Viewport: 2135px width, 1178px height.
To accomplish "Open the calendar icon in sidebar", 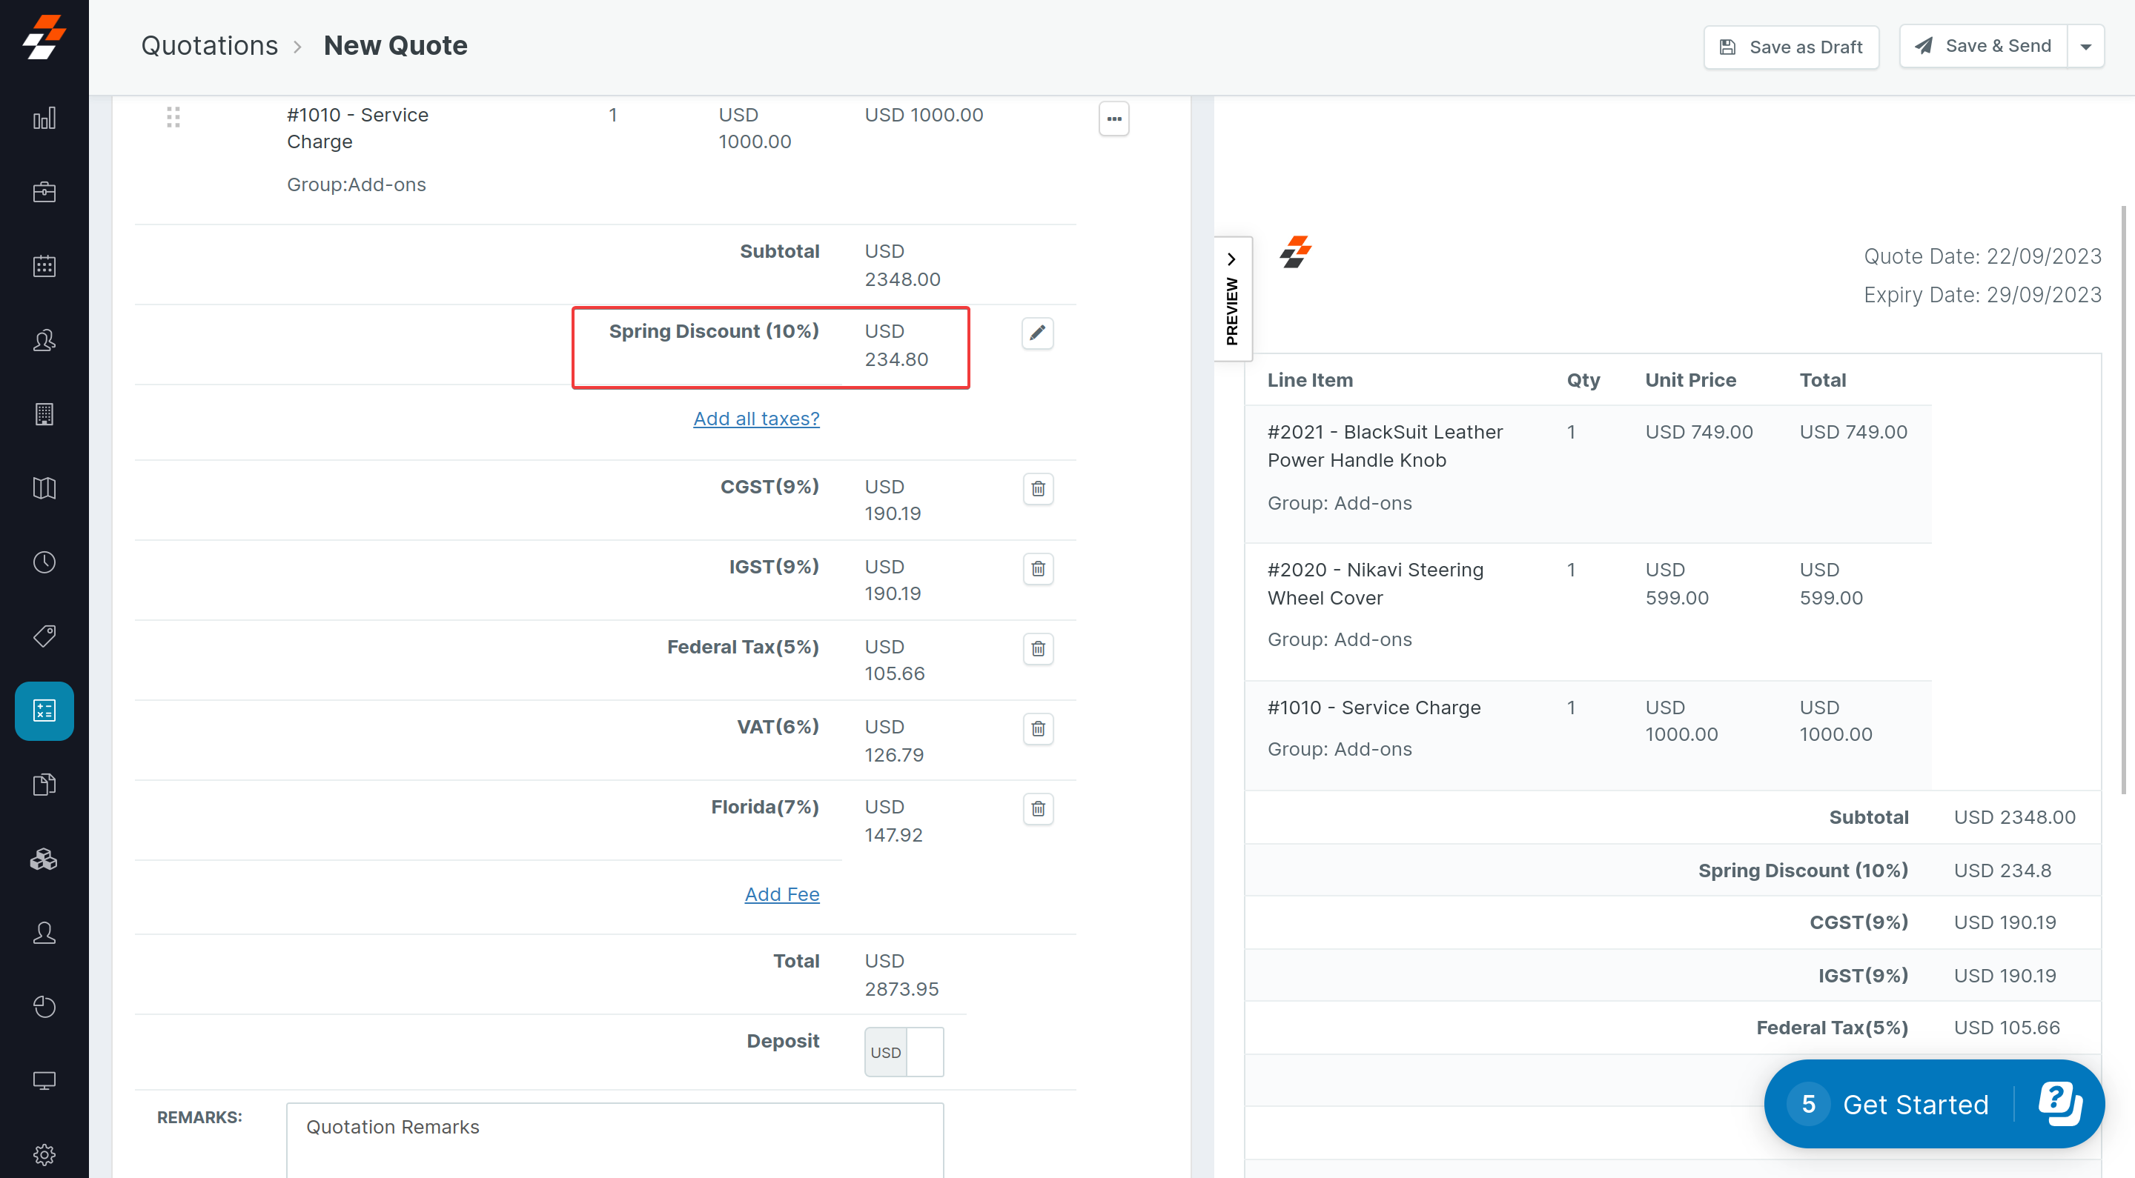I will (x=44, y=266).
